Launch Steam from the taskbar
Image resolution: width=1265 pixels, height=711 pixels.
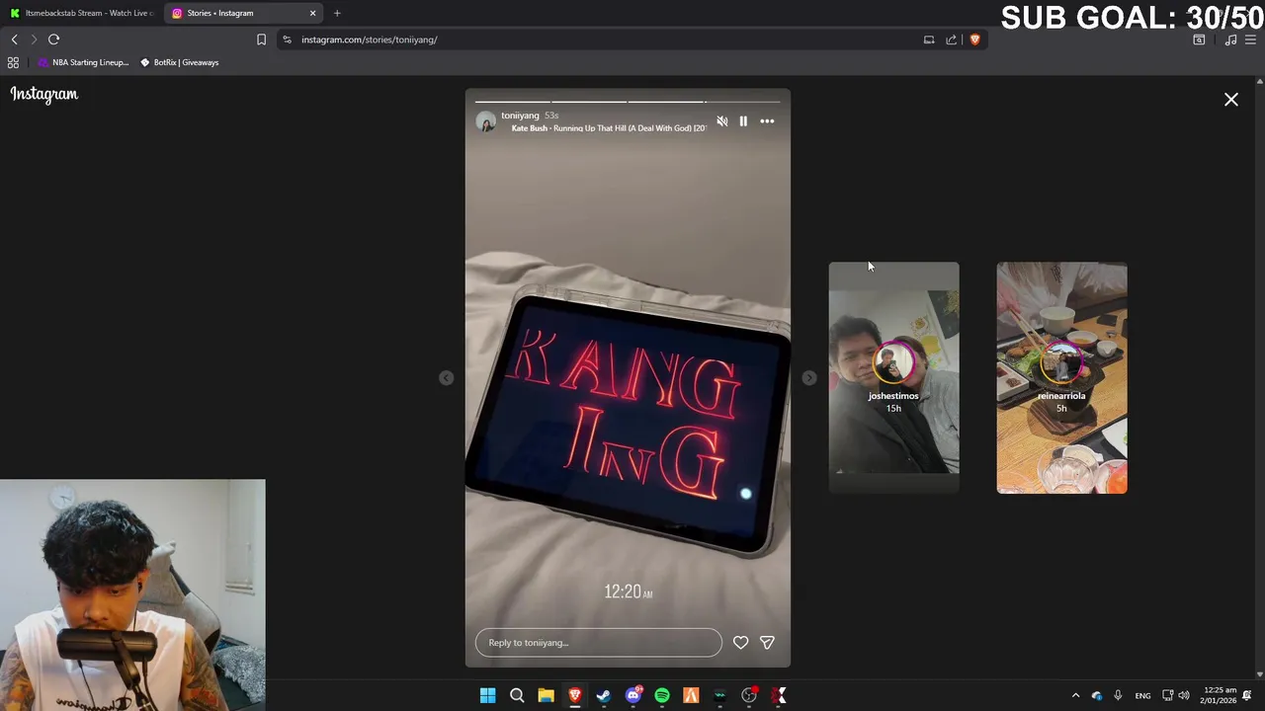(604, 696)
